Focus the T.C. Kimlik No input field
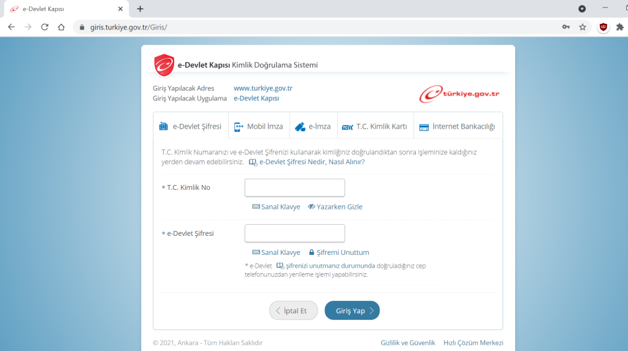Screen dimensions: 628x351 pyautogui.click(x=295, y=187)
